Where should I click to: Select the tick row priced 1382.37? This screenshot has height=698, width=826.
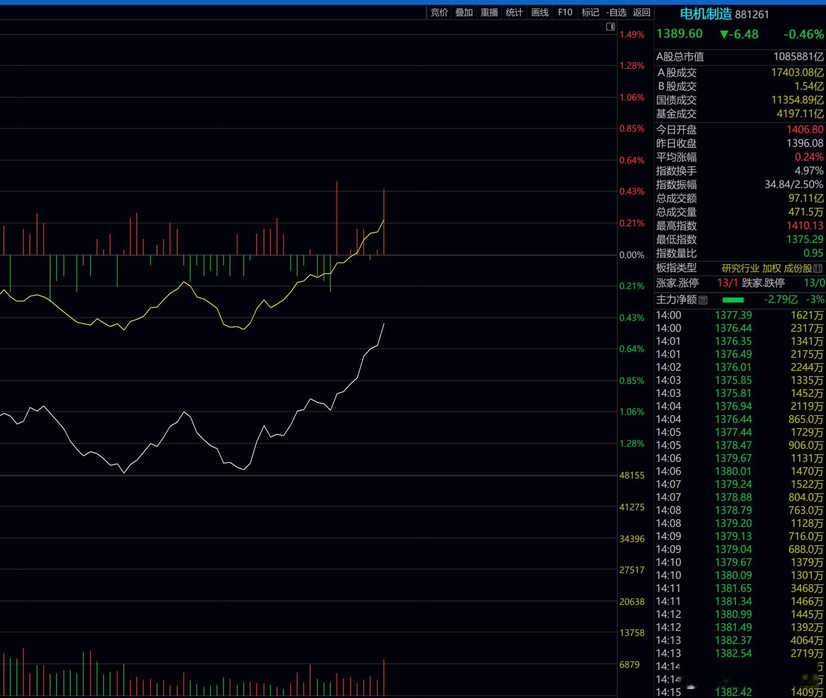point(740,641)
